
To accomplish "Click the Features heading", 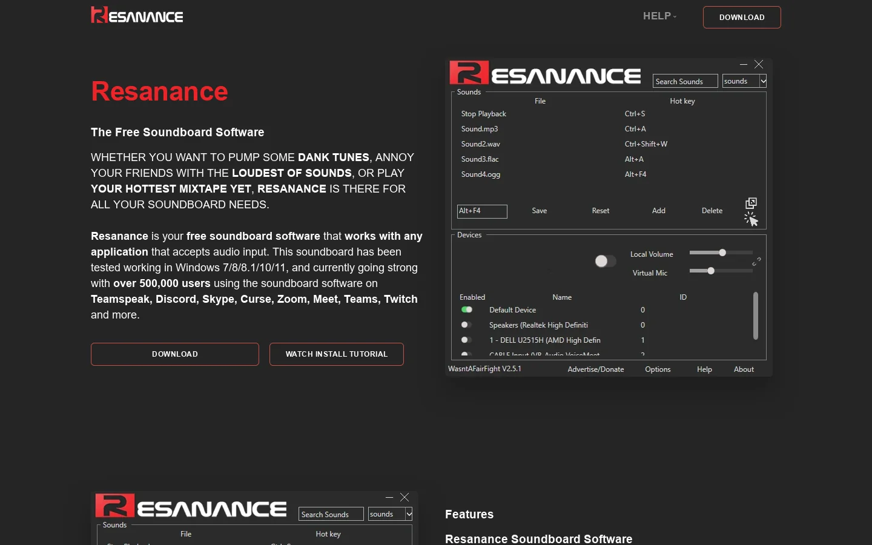I will pos(469,514).
